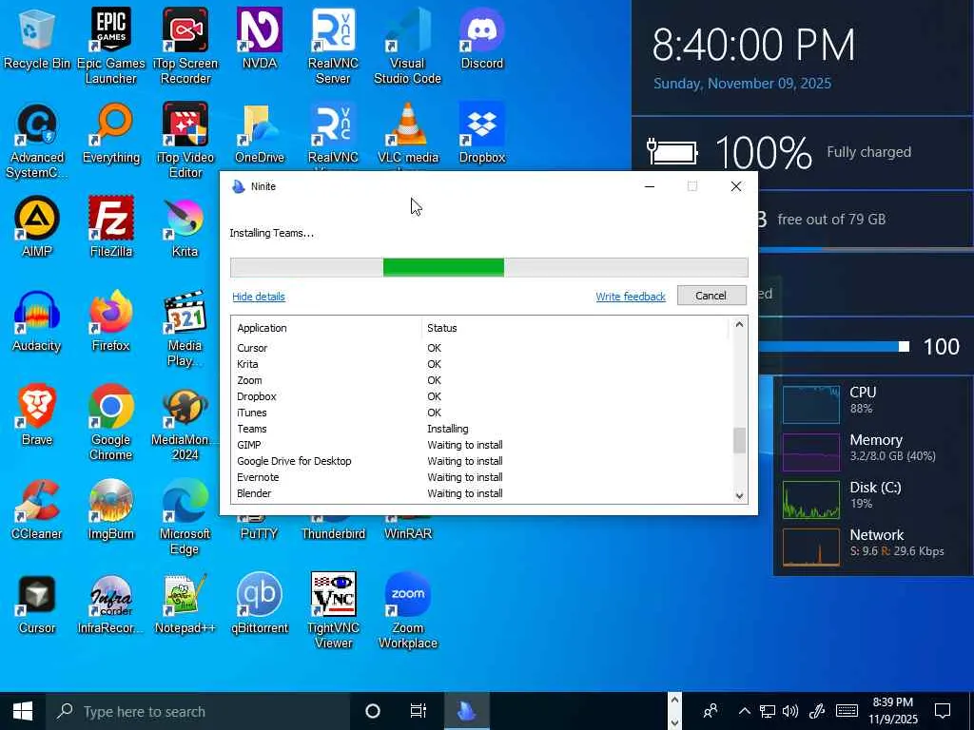Launch iTop Video Editor shortcut

[x=185, y=141]
